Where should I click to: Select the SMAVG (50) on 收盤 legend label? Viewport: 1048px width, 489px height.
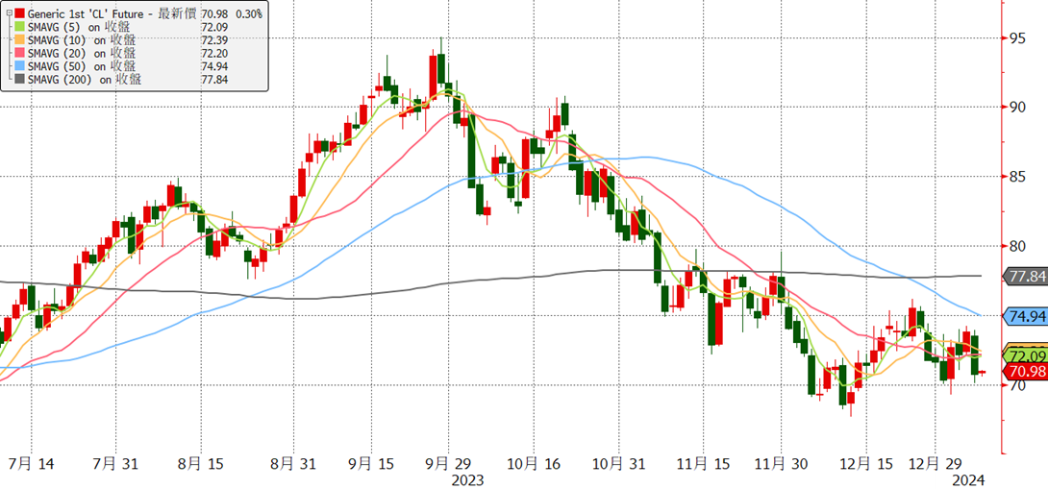click(x=83, y=67)
